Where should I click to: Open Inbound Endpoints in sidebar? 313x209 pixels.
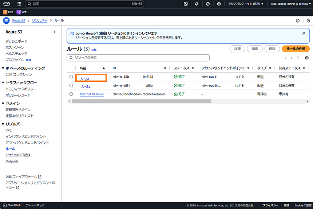26,136
